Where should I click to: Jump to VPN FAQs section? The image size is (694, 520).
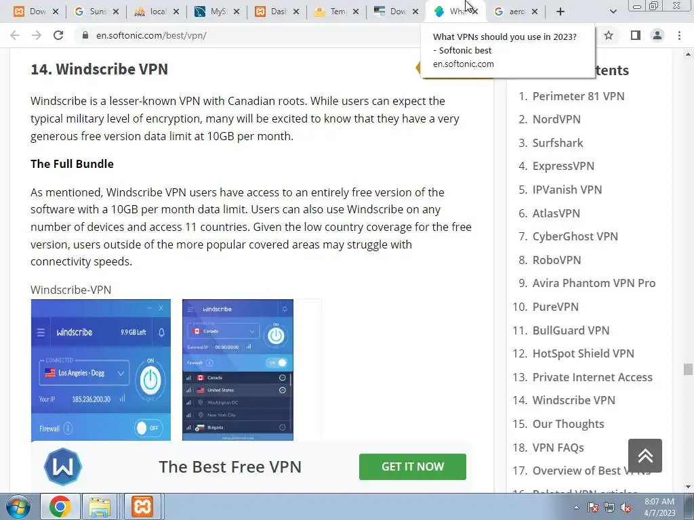click(x=558, y=448)
